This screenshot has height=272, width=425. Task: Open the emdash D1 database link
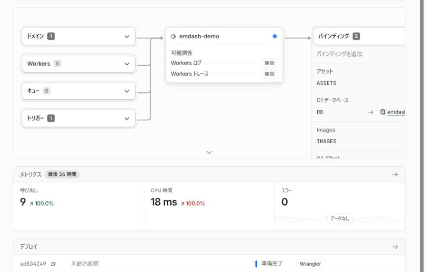click(396, 112)
